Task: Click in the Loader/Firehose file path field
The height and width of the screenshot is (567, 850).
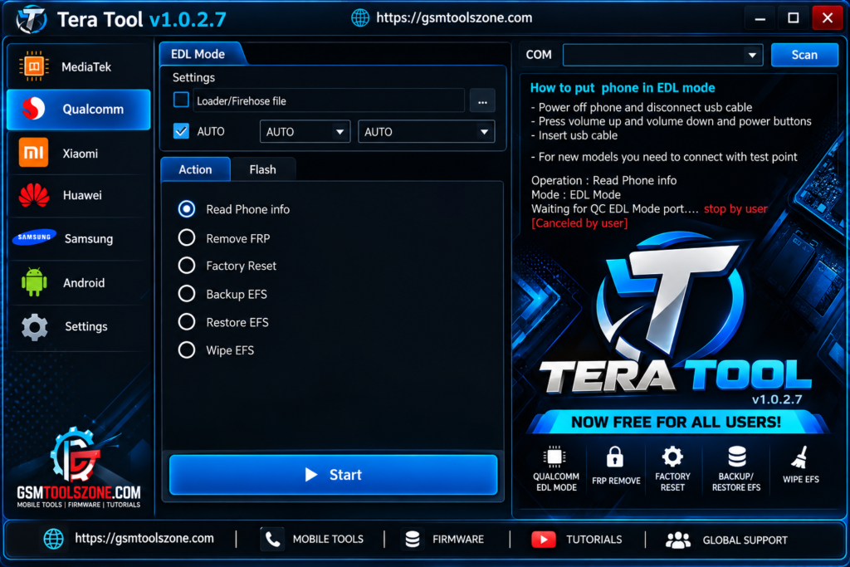Action: pyautogui.click(x=329, y=100)
